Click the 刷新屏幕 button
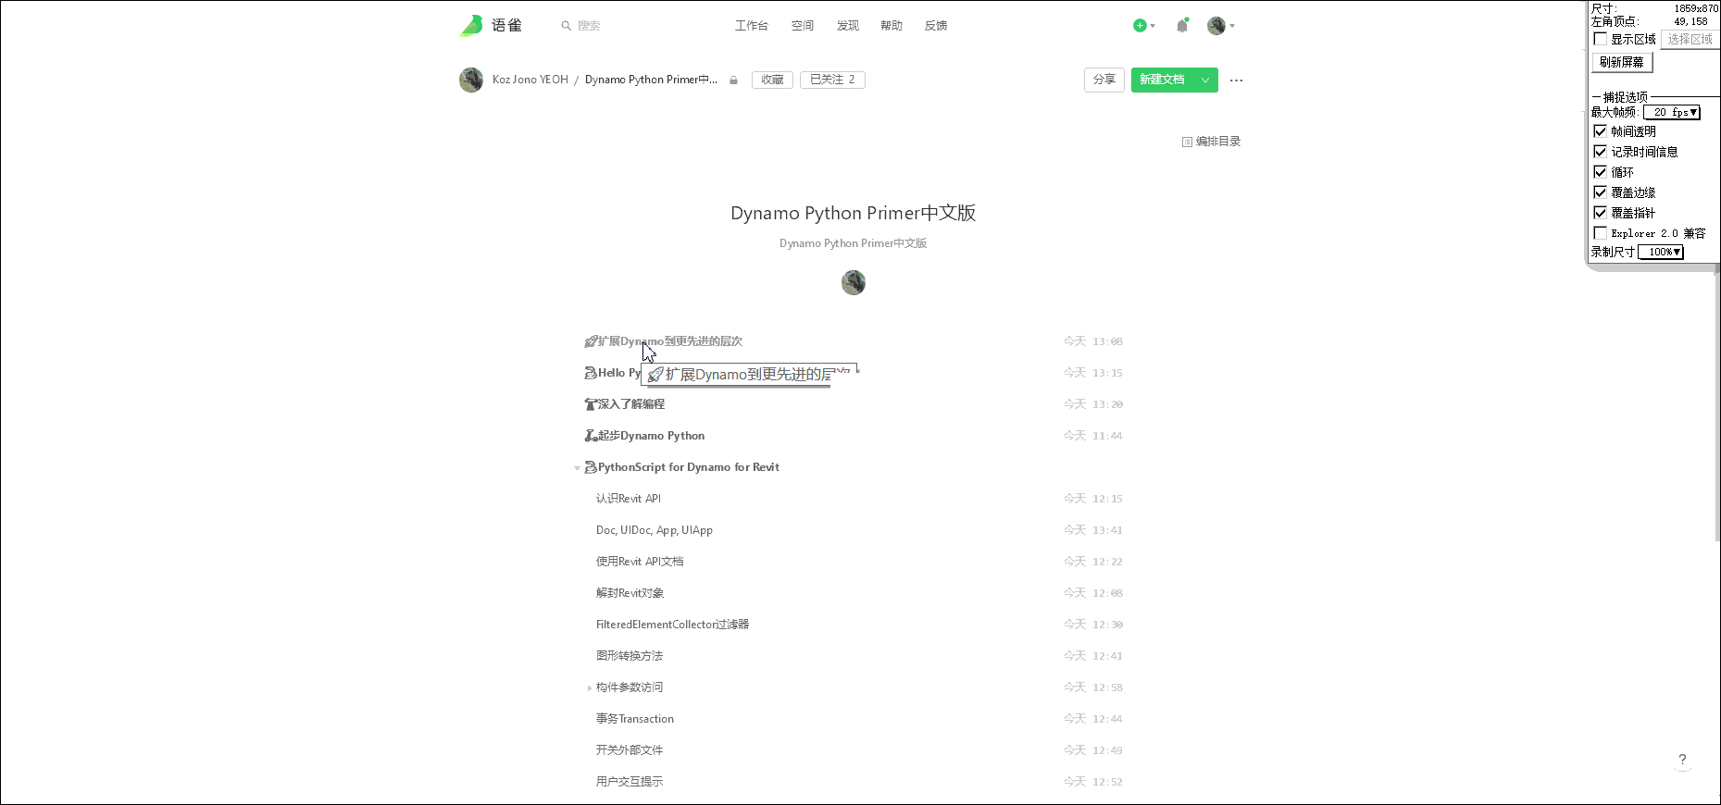Viewport: 1721px width, 805px height. tap(1622, 62)
